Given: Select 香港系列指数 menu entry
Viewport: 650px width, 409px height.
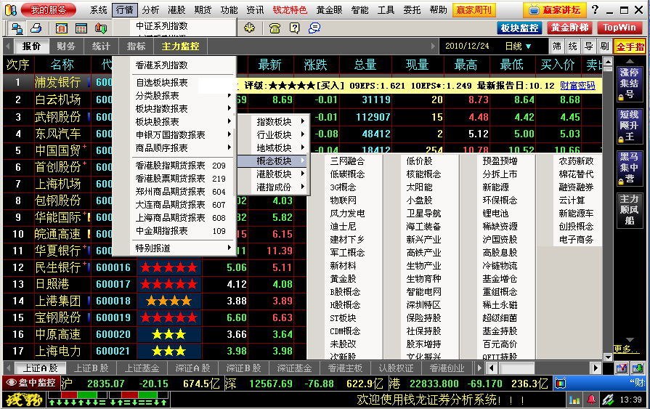Looking at the screenshot, I should pos(162,65).
